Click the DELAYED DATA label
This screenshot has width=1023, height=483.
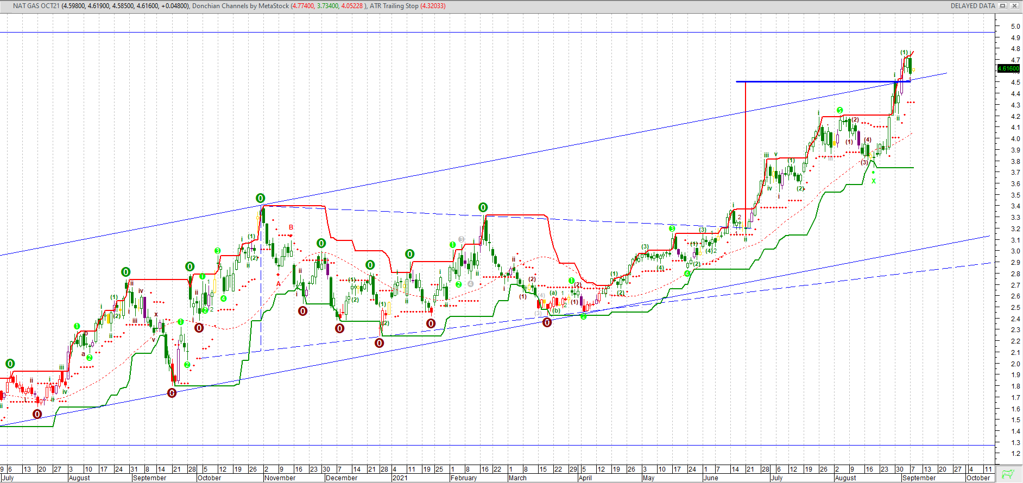973,6
